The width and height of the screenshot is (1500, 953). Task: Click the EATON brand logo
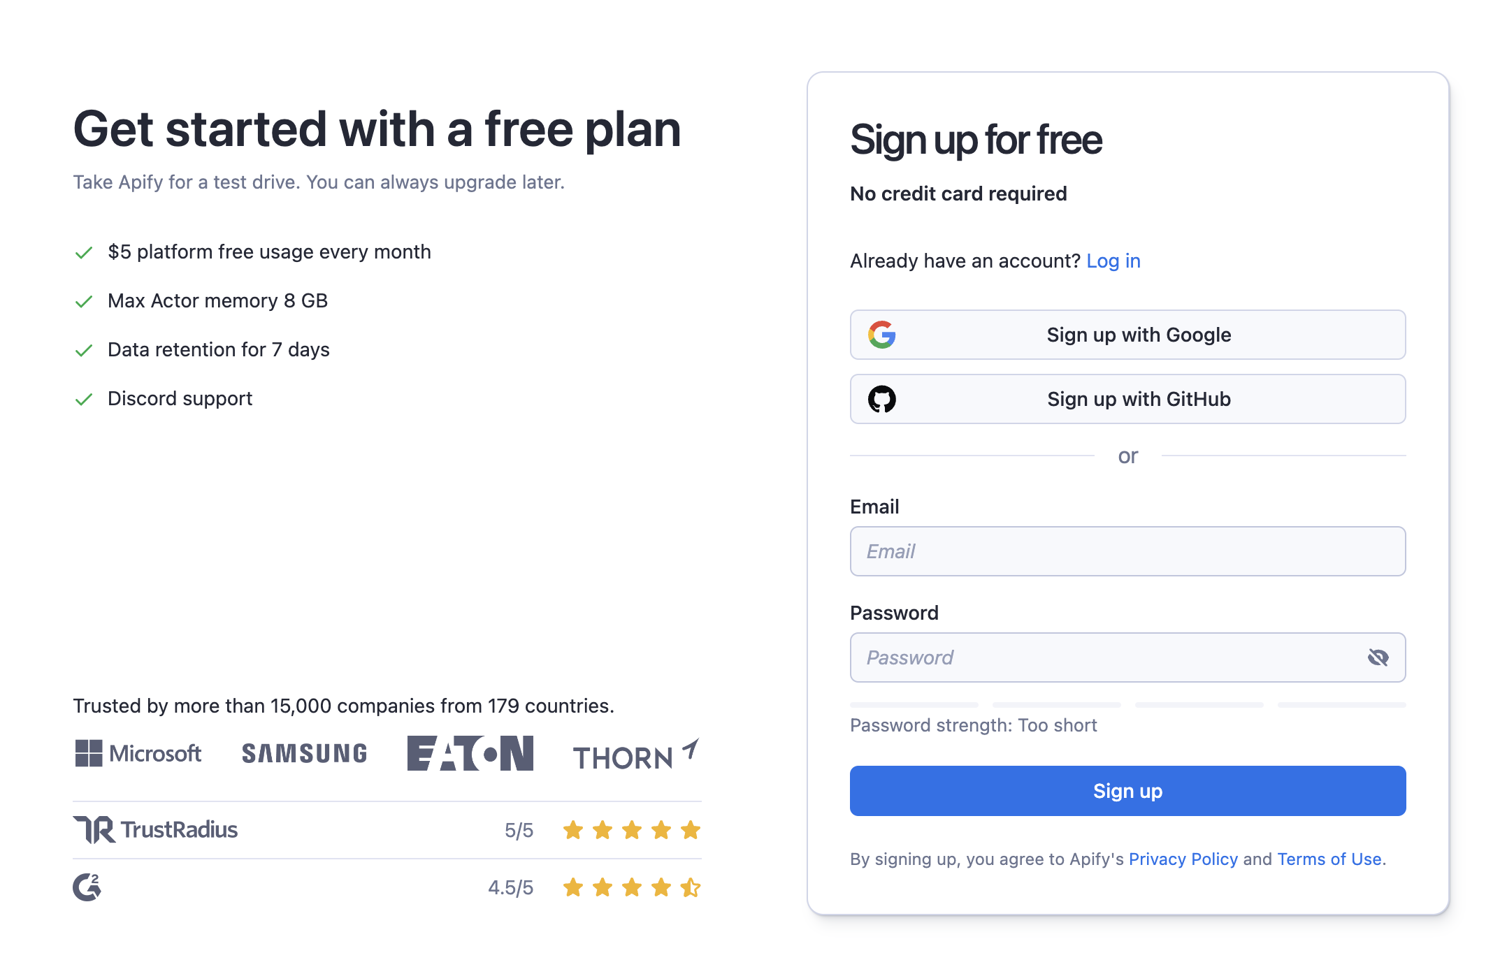[x=470, y=753]
